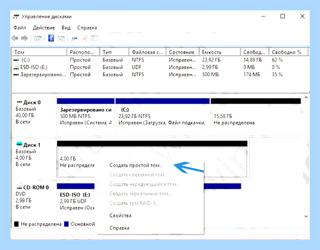Viewport: 320px width, 250px height.
Task: Click the scroll down arrow in disk pane
Action: coord(306,216)
